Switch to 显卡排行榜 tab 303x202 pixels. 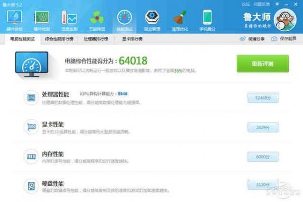point(132,39)
